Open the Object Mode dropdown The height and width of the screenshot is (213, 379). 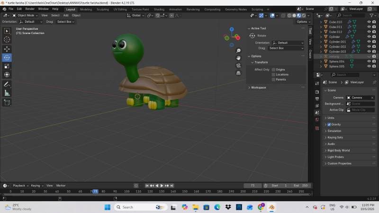point(25,15)
